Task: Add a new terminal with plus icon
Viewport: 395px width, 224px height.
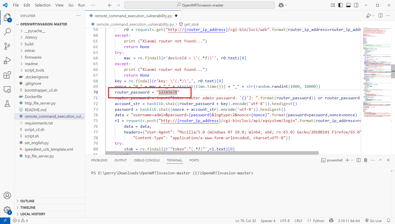Action: [x=347, y=160]
